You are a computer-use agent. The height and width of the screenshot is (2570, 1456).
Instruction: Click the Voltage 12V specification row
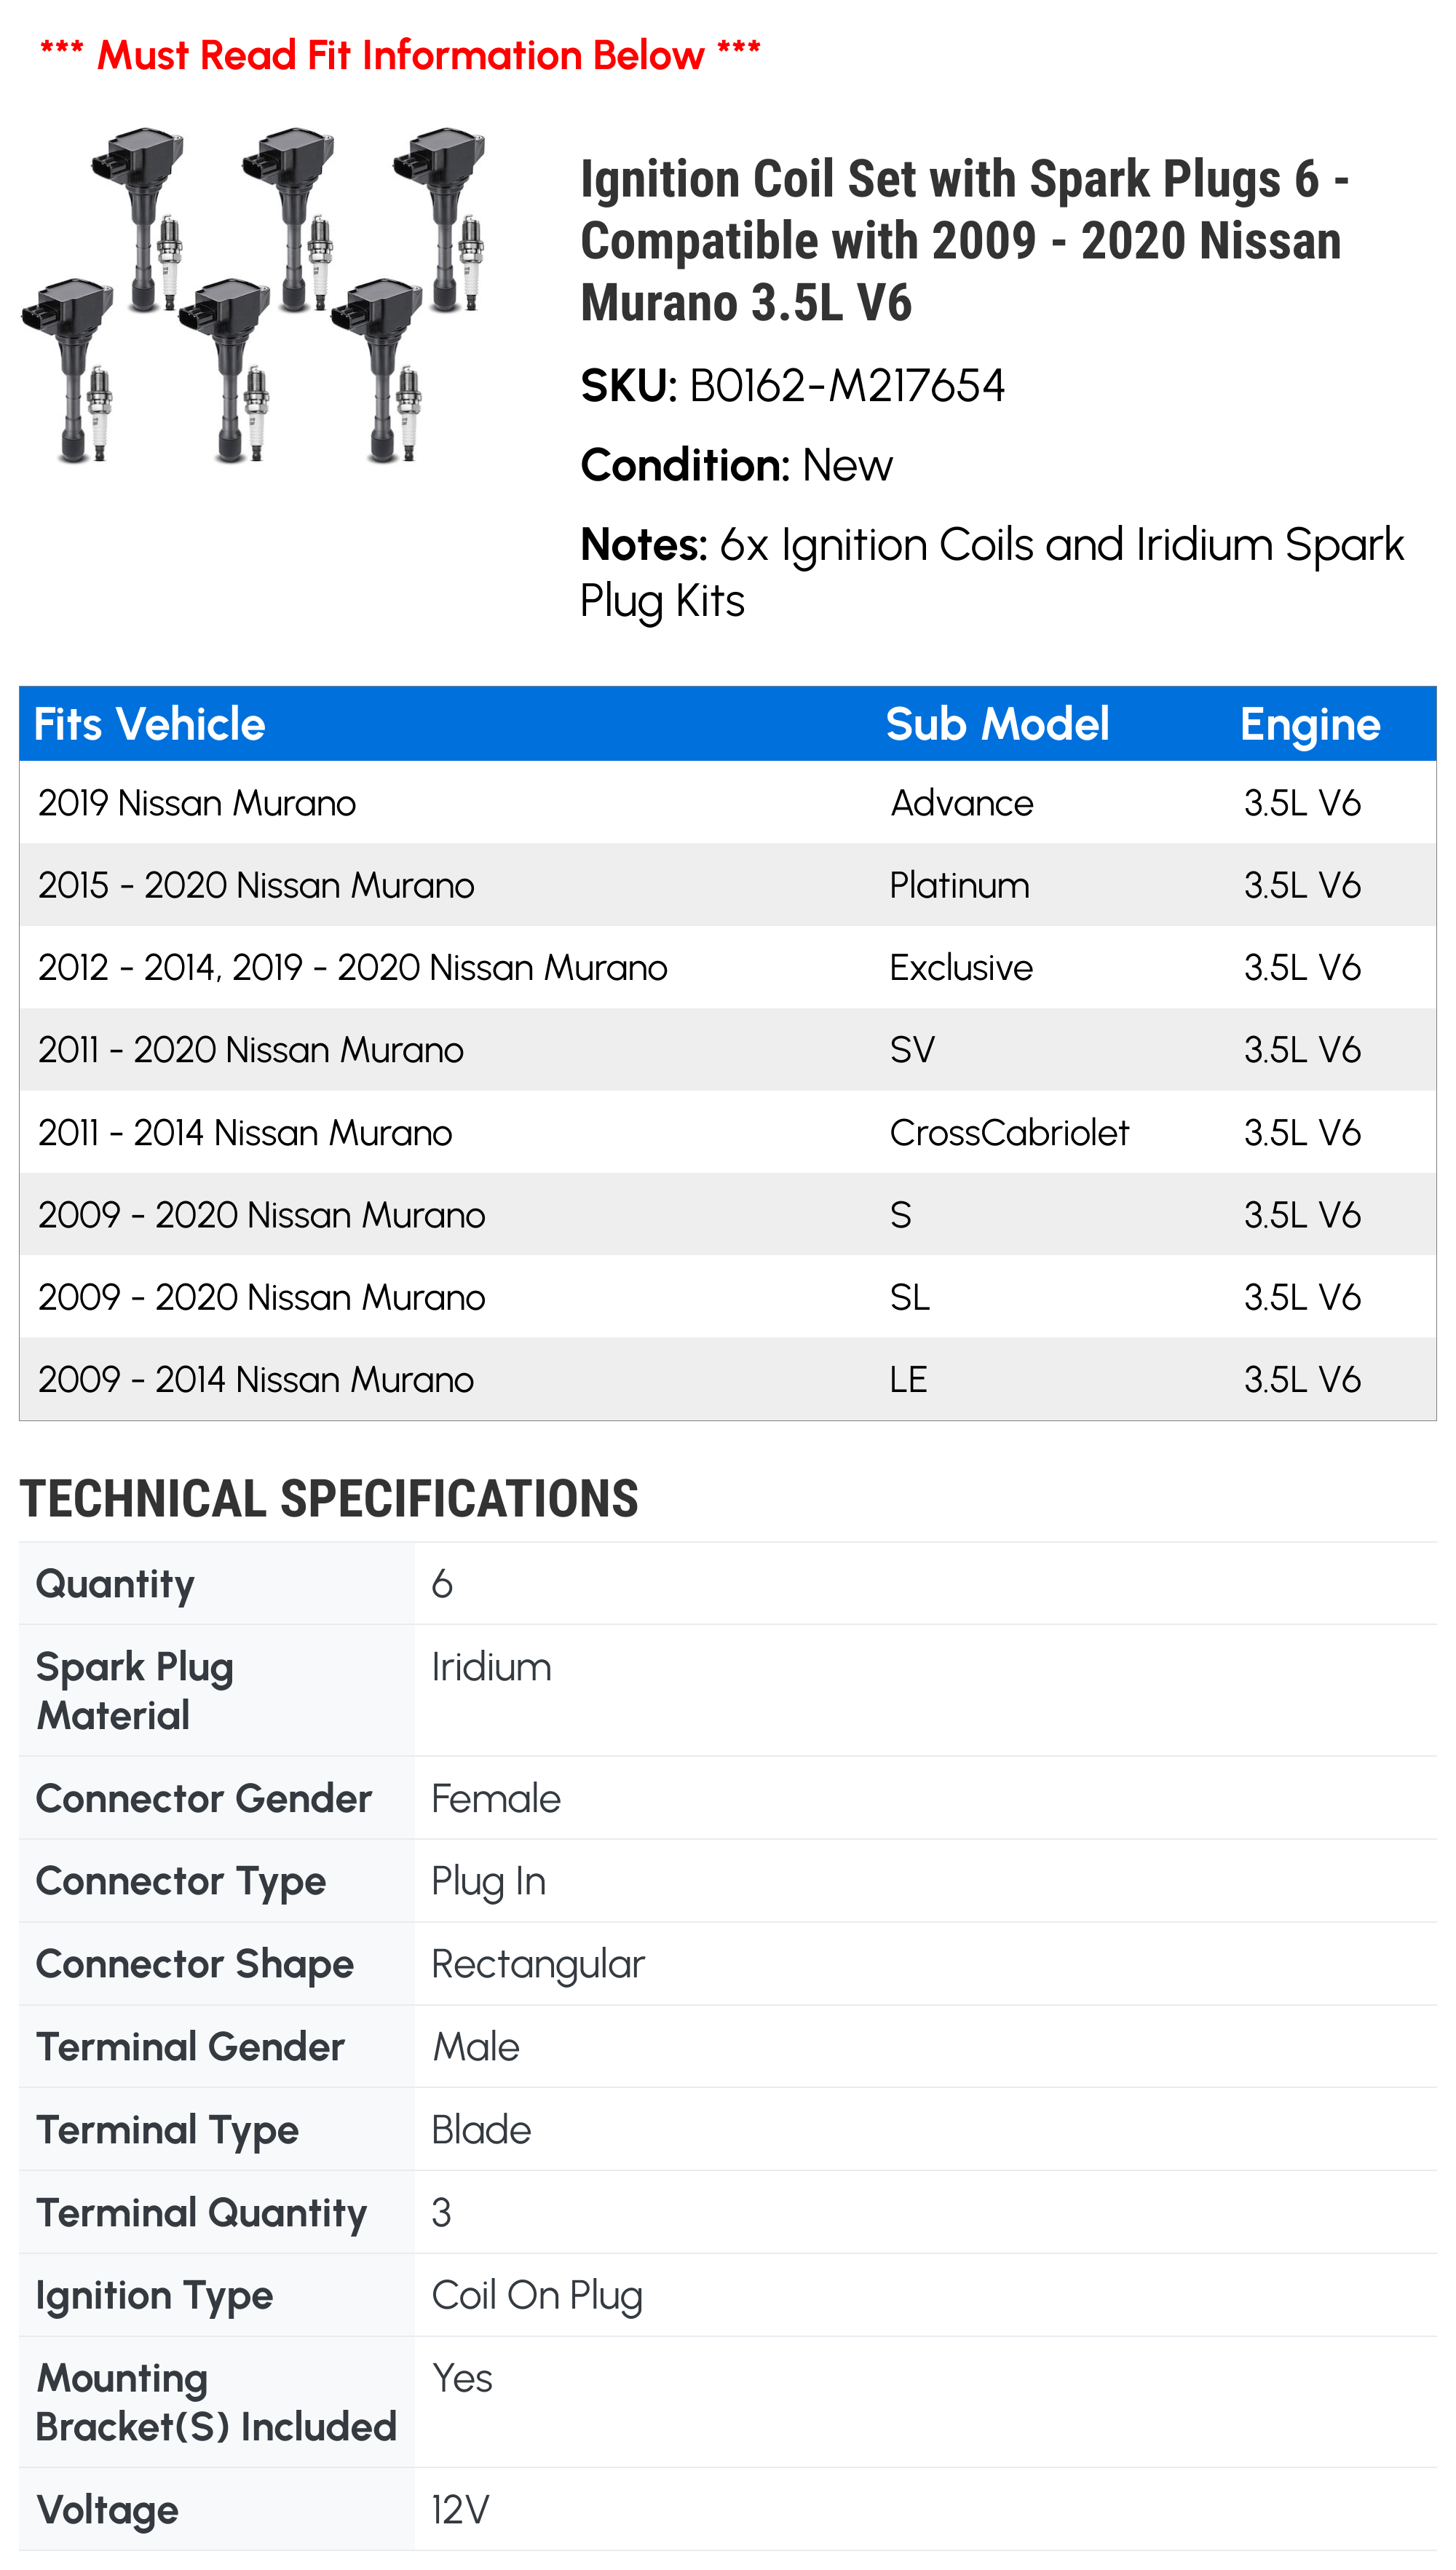[x=728, y=2509]
